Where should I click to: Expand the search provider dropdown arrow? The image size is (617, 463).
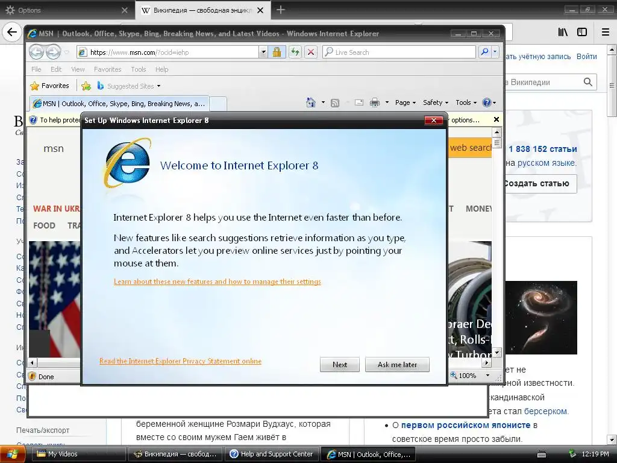click(495, 52)
